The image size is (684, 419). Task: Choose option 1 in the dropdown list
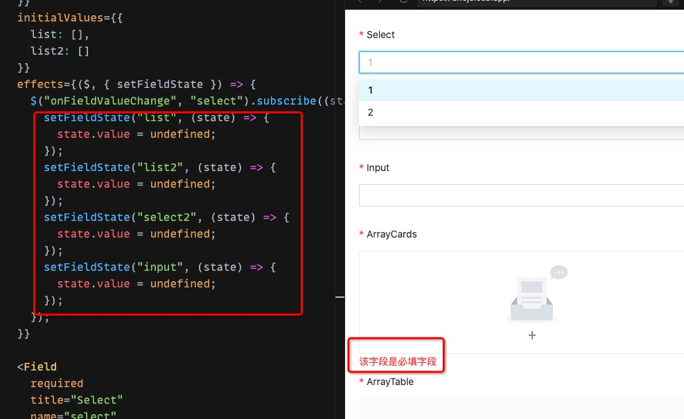[x=521, y=90]
